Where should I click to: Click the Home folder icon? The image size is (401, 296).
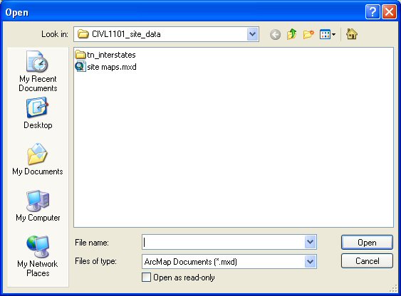pos(352,34)
